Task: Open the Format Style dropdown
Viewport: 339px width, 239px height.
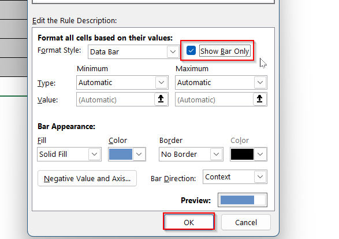Action: pyautogui.click(x=133, y=52)
